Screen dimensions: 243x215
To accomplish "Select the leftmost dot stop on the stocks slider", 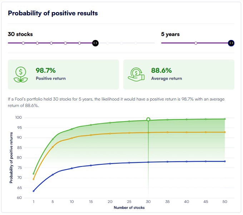I will (x=23, y=43).
